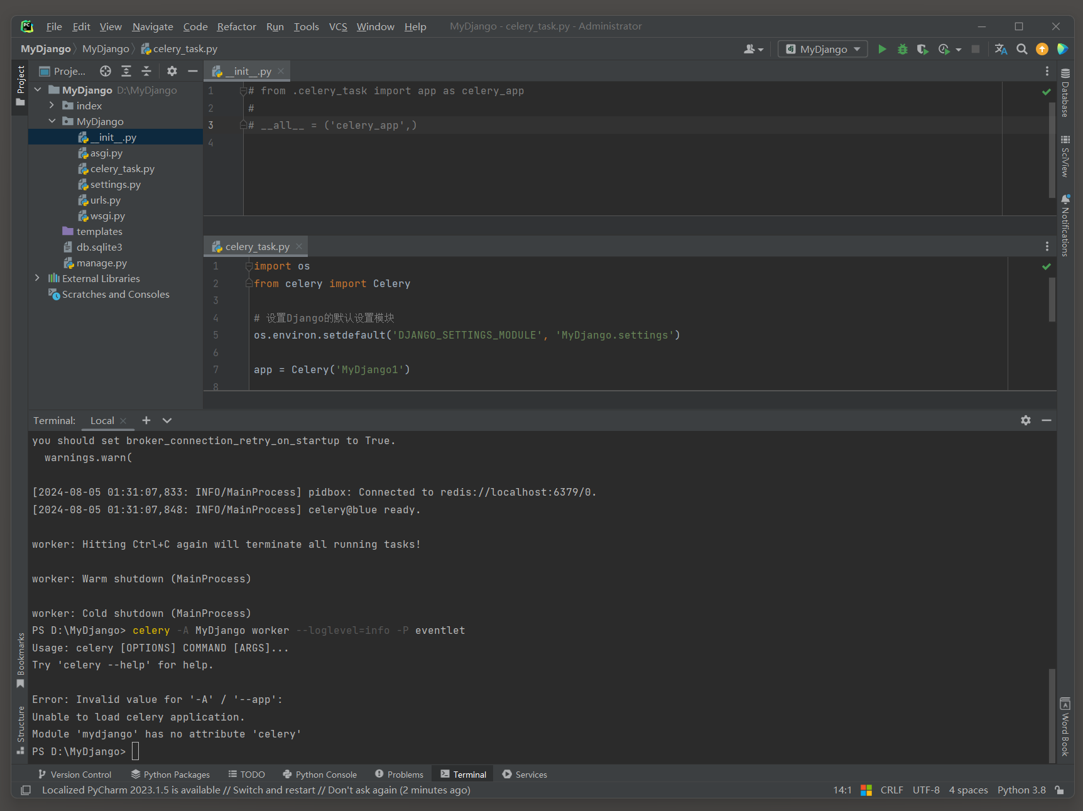Close the Local terminal tab
The height and width of the screenshot is (811, 1083).
pos(123,421)
